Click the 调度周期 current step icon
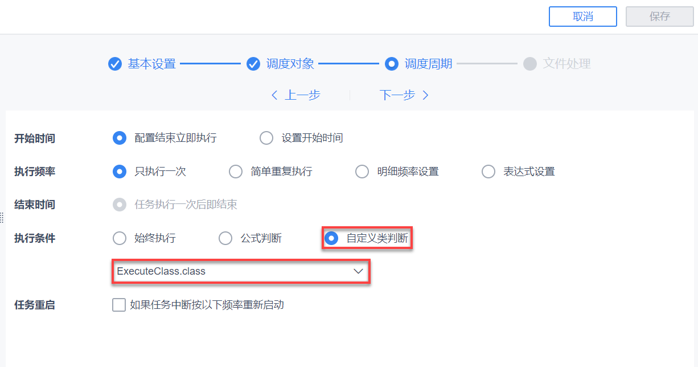Screen dimensions: 698x367 (391, 64)
